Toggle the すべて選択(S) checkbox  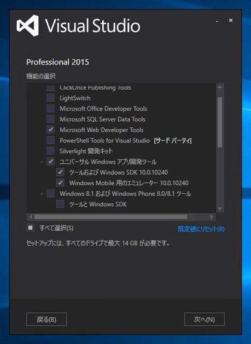pyautogui.click(x=30, y=228)
